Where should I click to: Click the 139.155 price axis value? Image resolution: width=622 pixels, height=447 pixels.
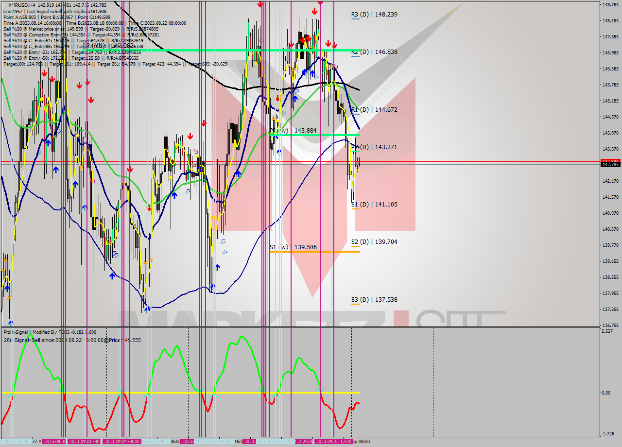[x=610, y=261]
